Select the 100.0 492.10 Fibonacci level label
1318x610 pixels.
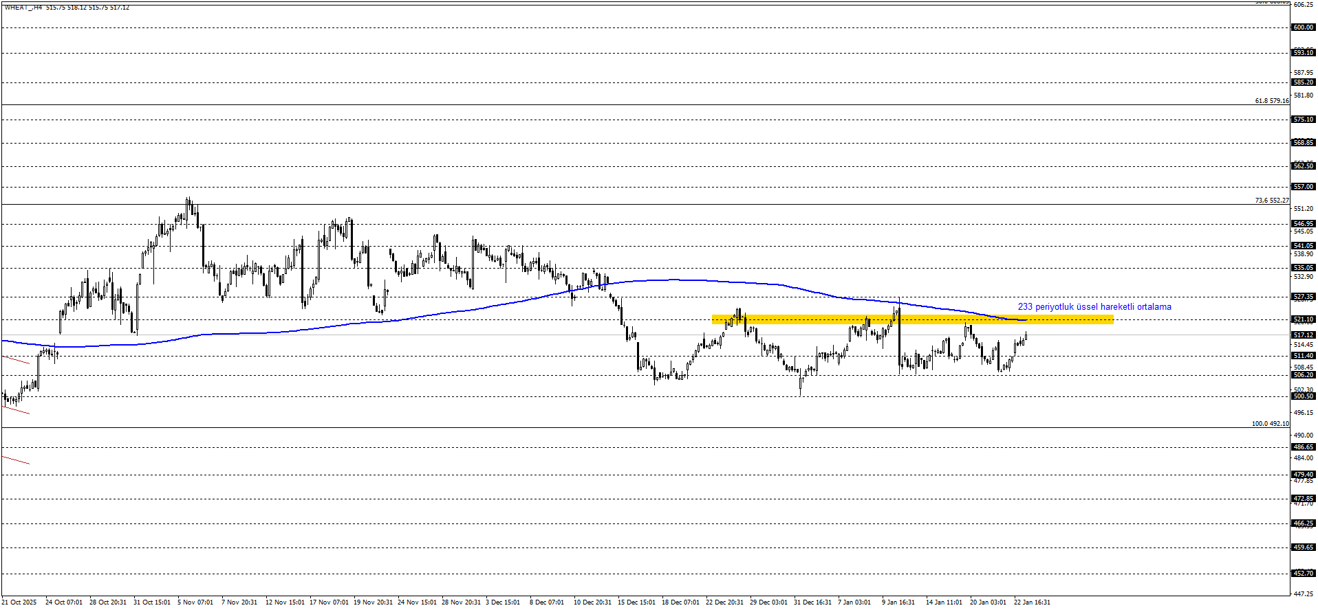tap(1270, 424)
